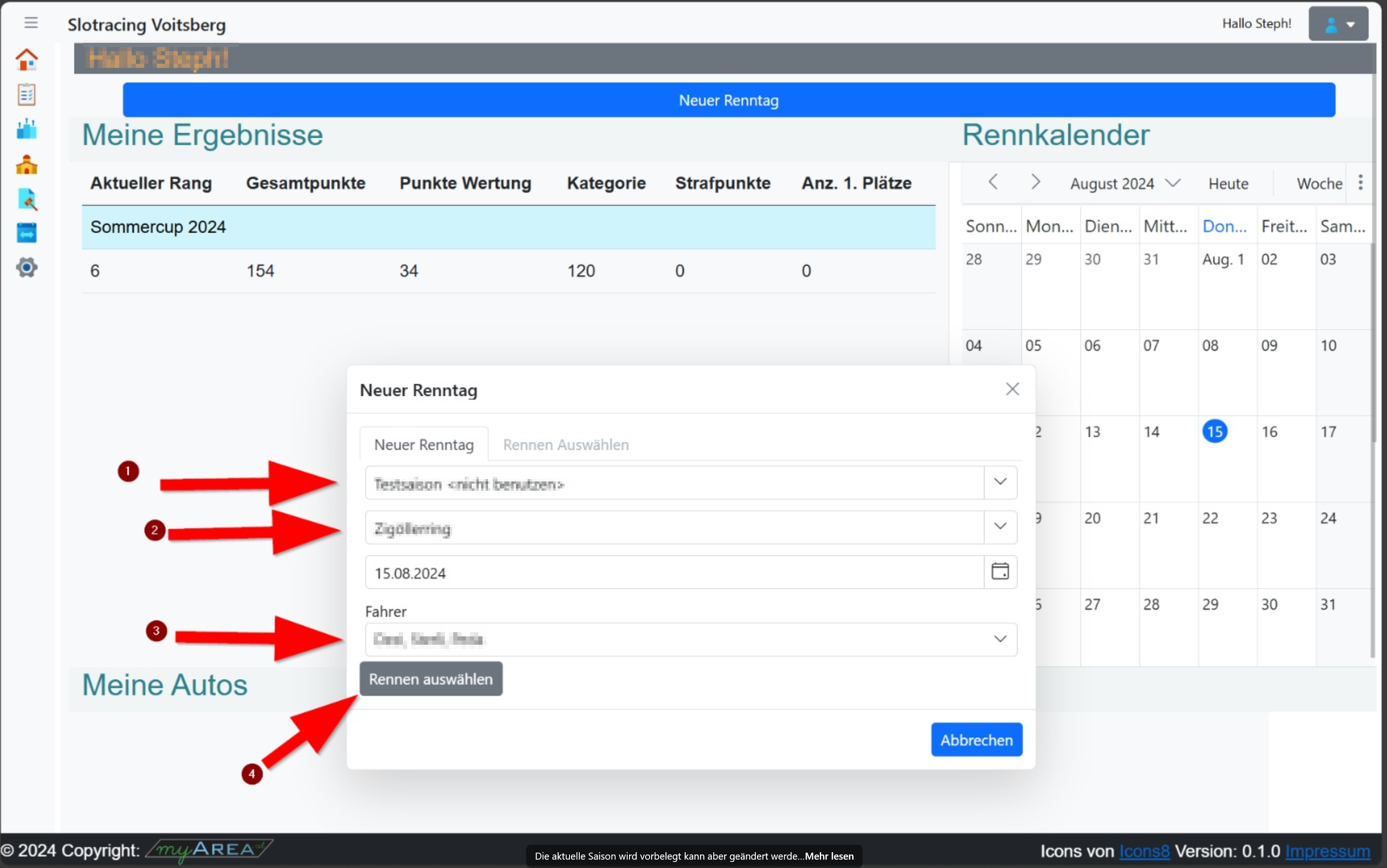
Task: Open the rules document gavel icon
Action: [x=27, y=199]
